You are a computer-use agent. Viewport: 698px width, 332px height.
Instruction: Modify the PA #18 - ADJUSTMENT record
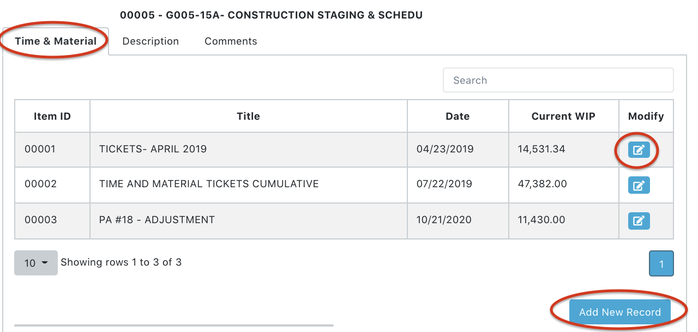pyautogui.click(x=639, y=221)
